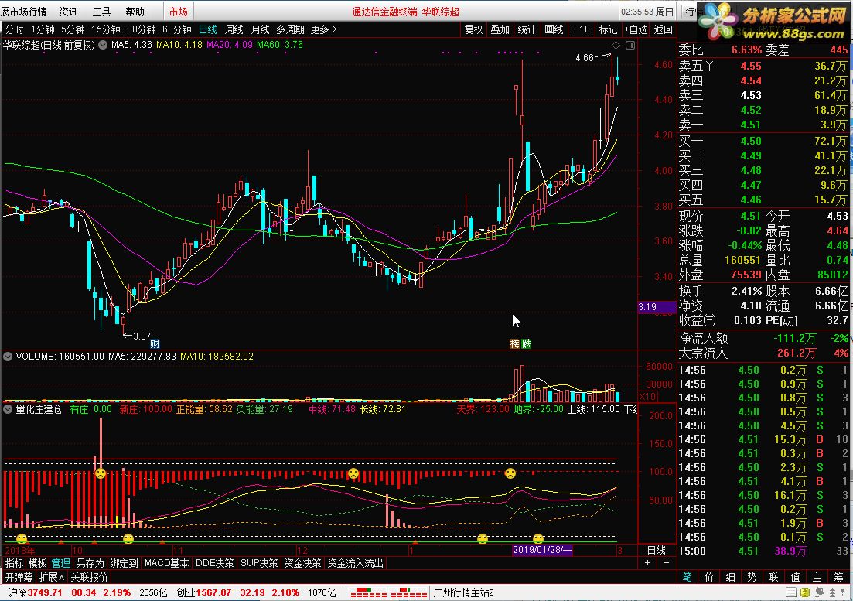Open the 细 detail tab
Screen dimensions: 853x601
coord(731,577)
